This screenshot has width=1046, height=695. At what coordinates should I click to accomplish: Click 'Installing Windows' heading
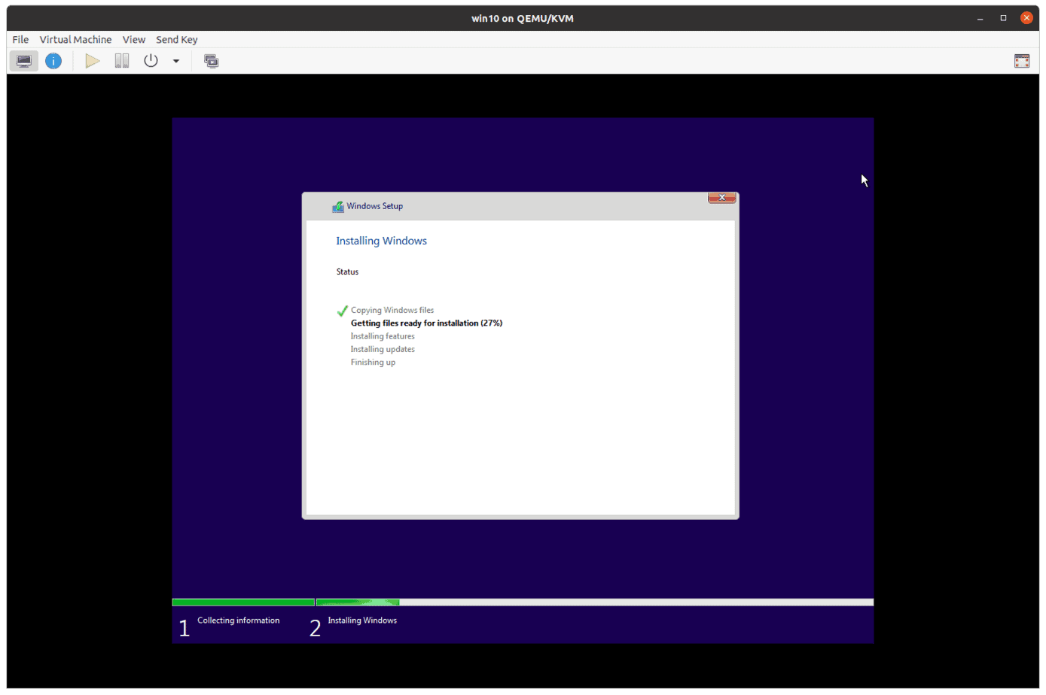[381, 241]
